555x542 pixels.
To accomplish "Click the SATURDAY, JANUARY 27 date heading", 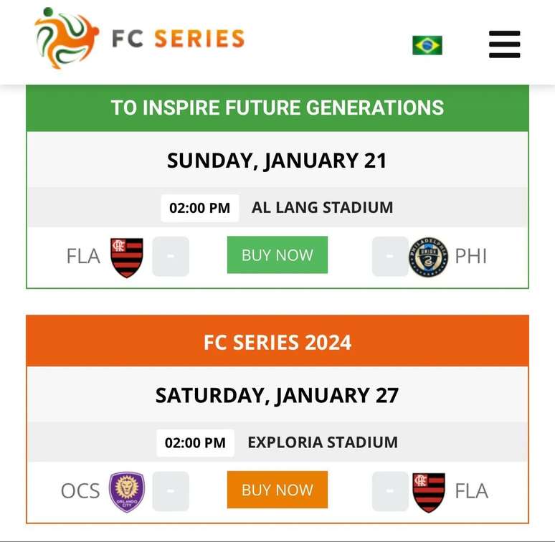I will pyautogui.click(x=277, y=395).
